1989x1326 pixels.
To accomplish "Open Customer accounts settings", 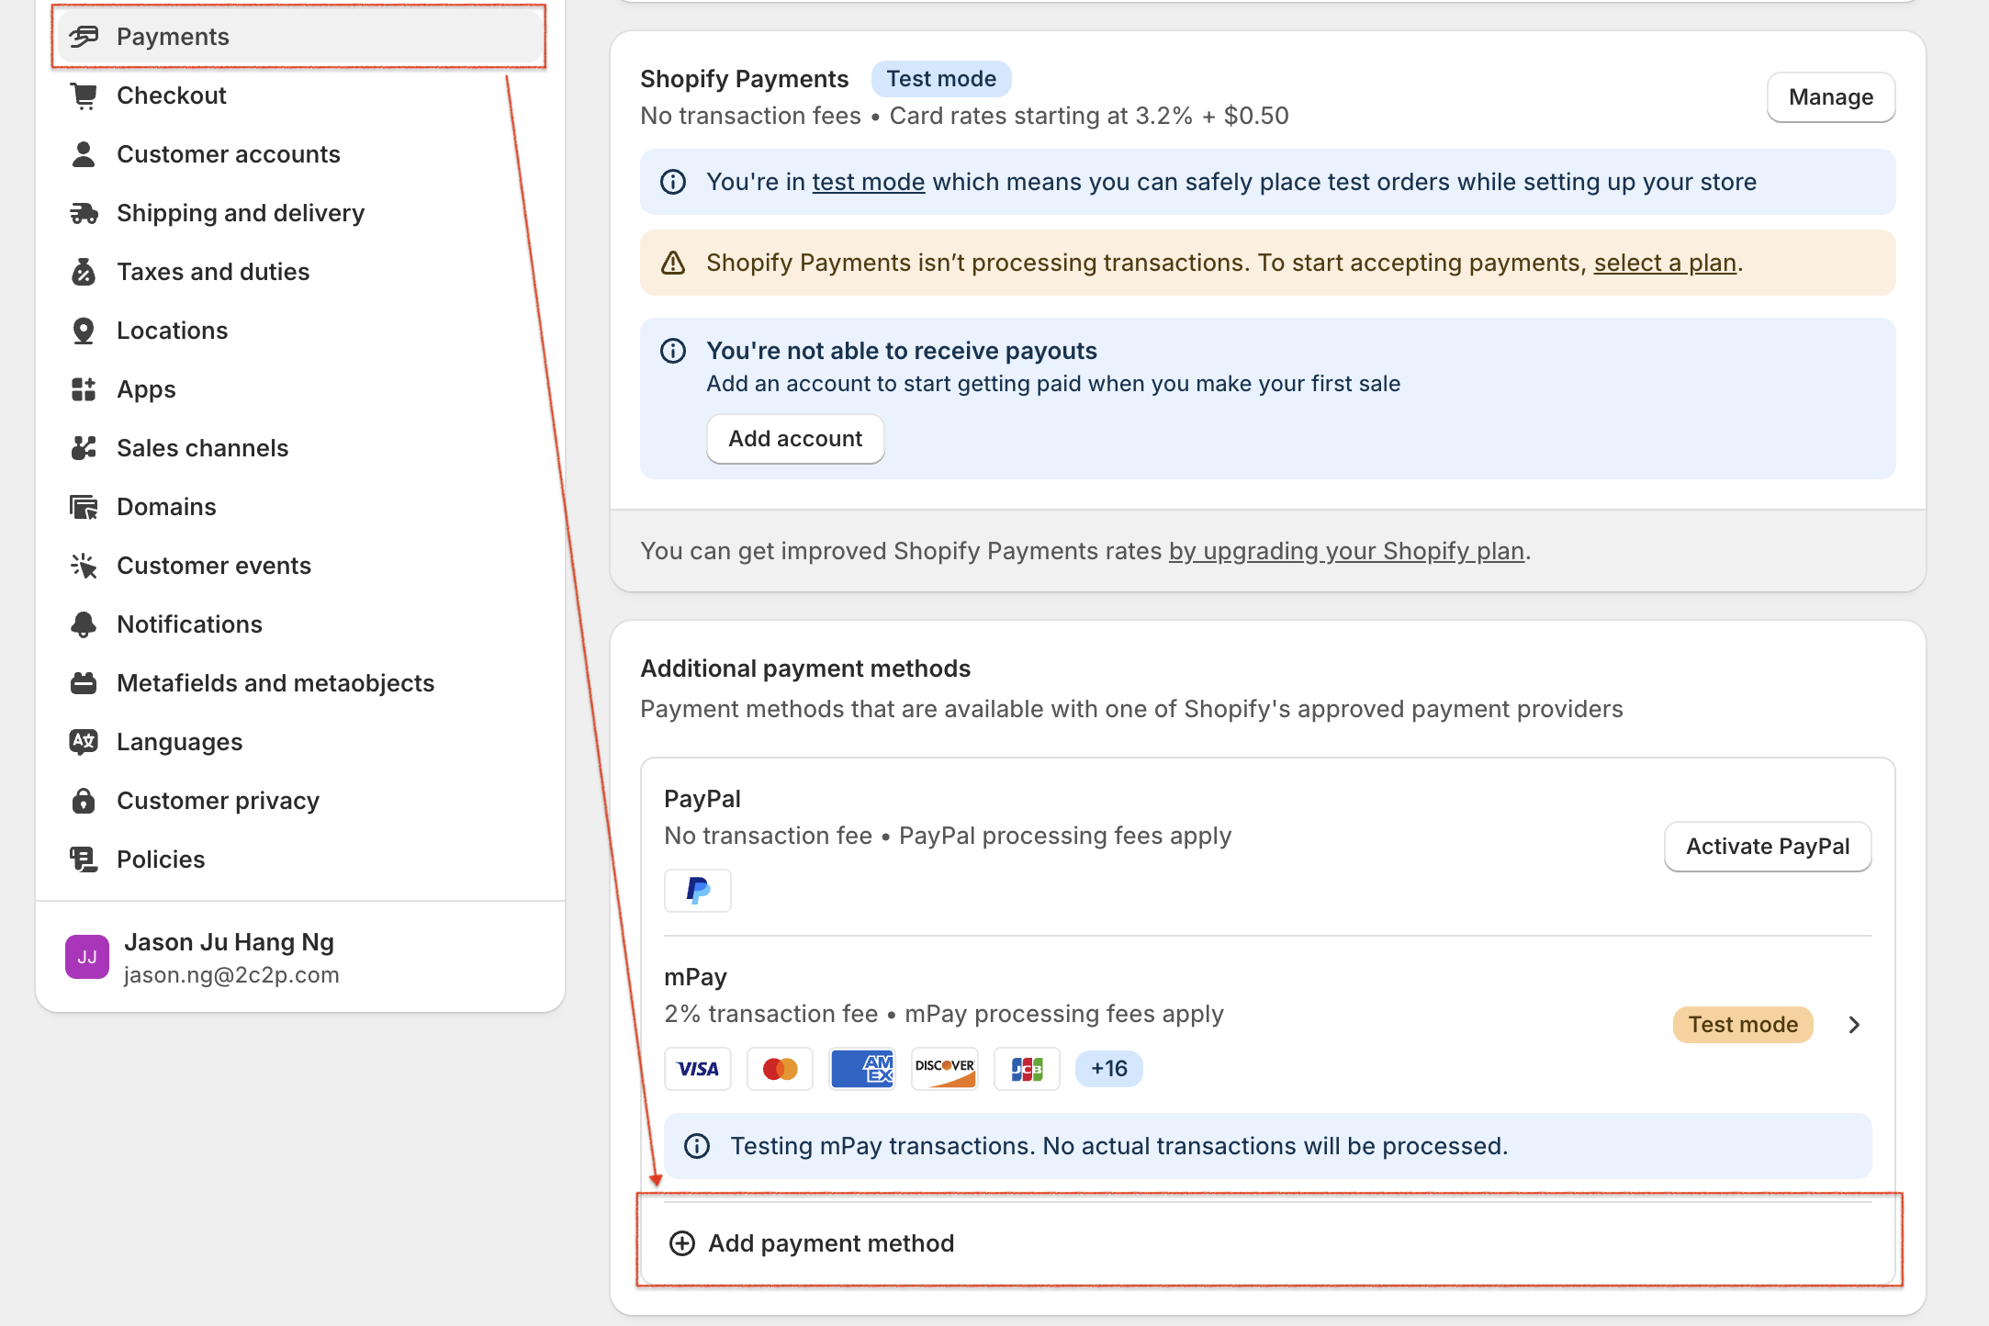I will [228, 154].
